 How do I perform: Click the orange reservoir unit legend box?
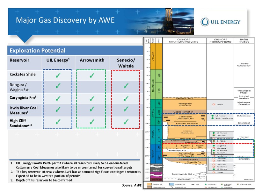click(149, 184)
